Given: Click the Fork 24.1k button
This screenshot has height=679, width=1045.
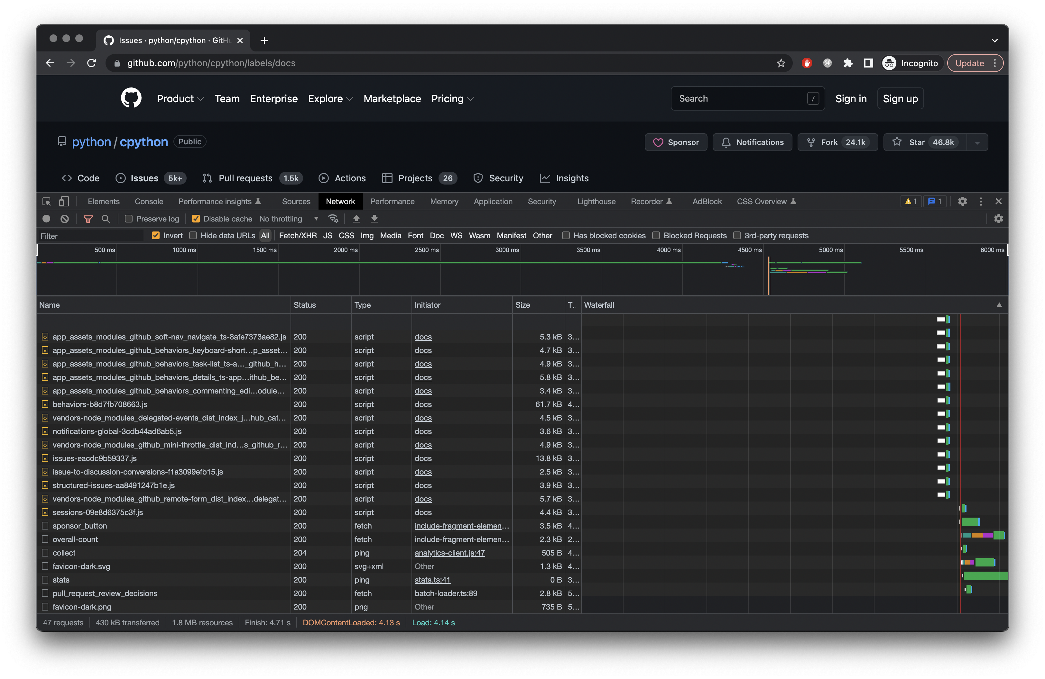Looking at the screenshot, I should [837, 142].
